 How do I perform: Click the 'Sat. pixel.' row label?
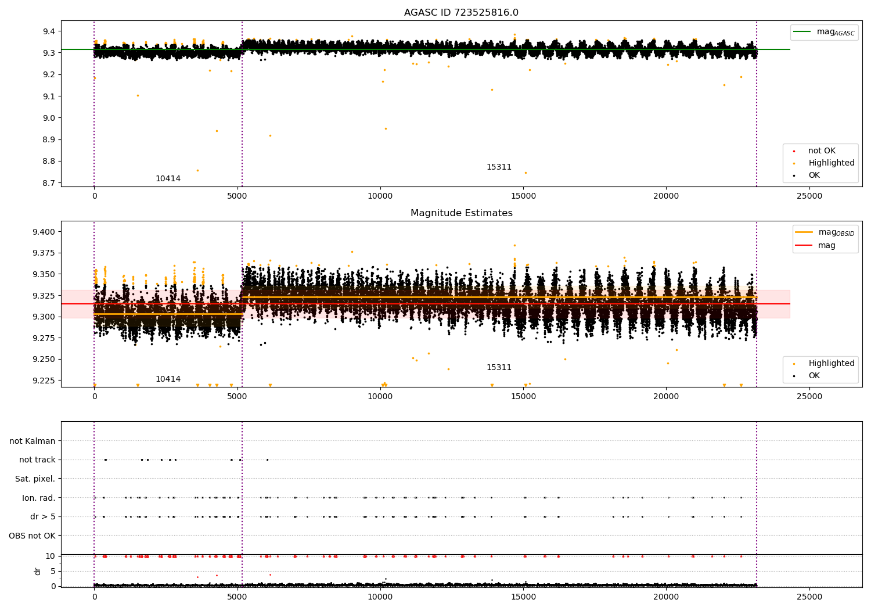[35, 479]
